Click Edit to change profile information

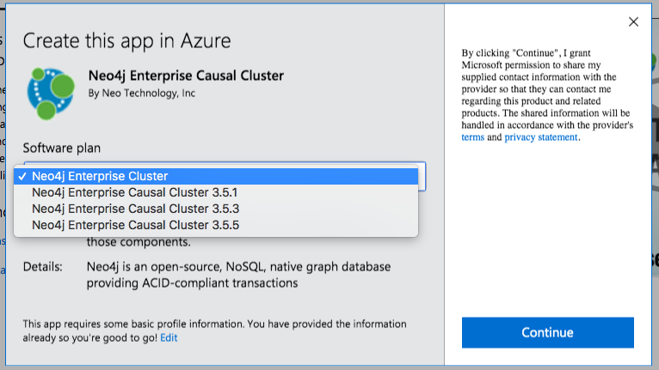[x=169, y=337]
